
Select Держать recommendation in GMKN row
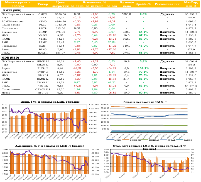coord(167,14)
